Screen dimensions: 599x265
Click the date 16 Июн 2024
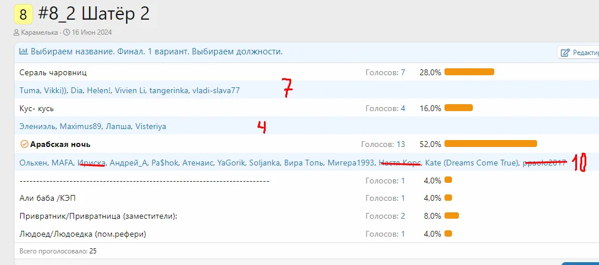click(91, 32)
